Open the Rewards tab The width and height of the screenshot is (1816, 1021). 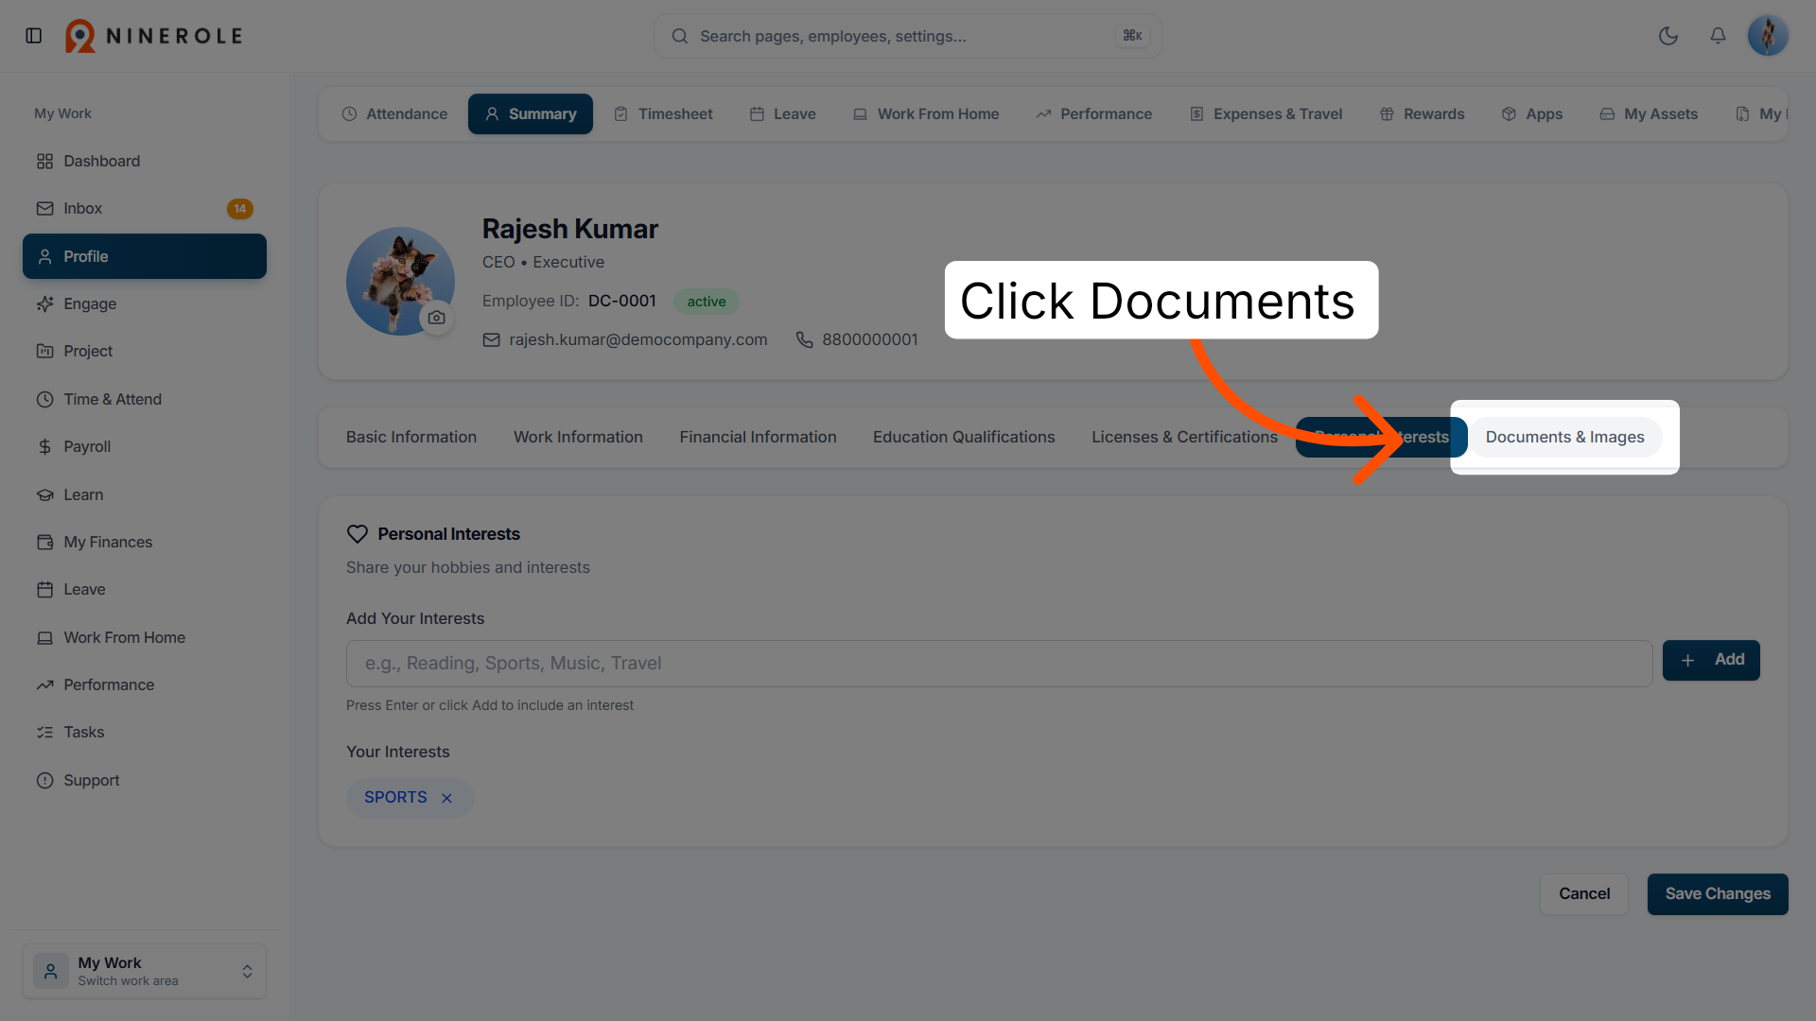(1423, 113)
